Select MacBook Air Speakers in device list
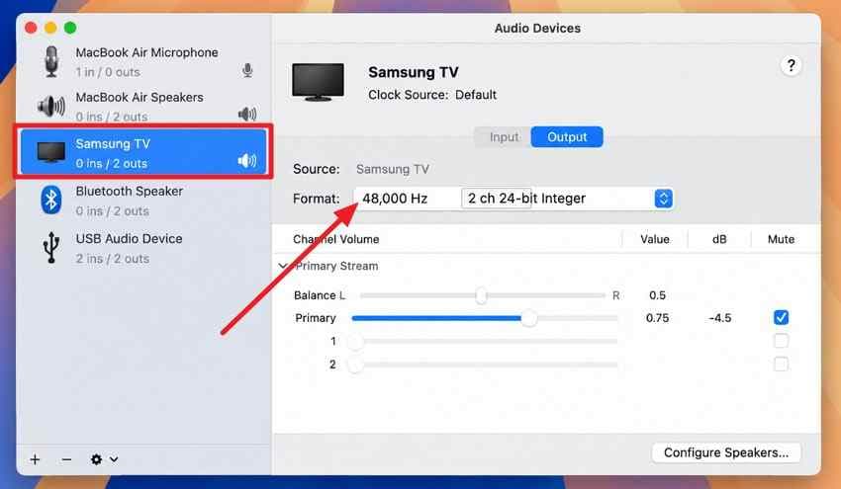Image resolution: width=841 pixels, height=489 pixels. [143, 107]
